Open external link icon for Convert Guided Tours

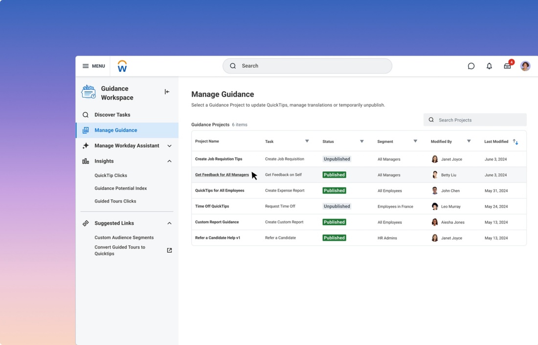169,250
